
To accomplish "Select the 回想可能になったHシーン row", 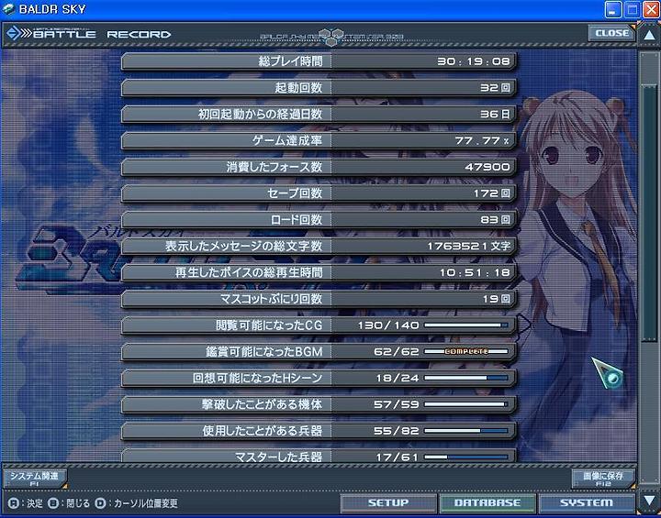I will [319, 378].
